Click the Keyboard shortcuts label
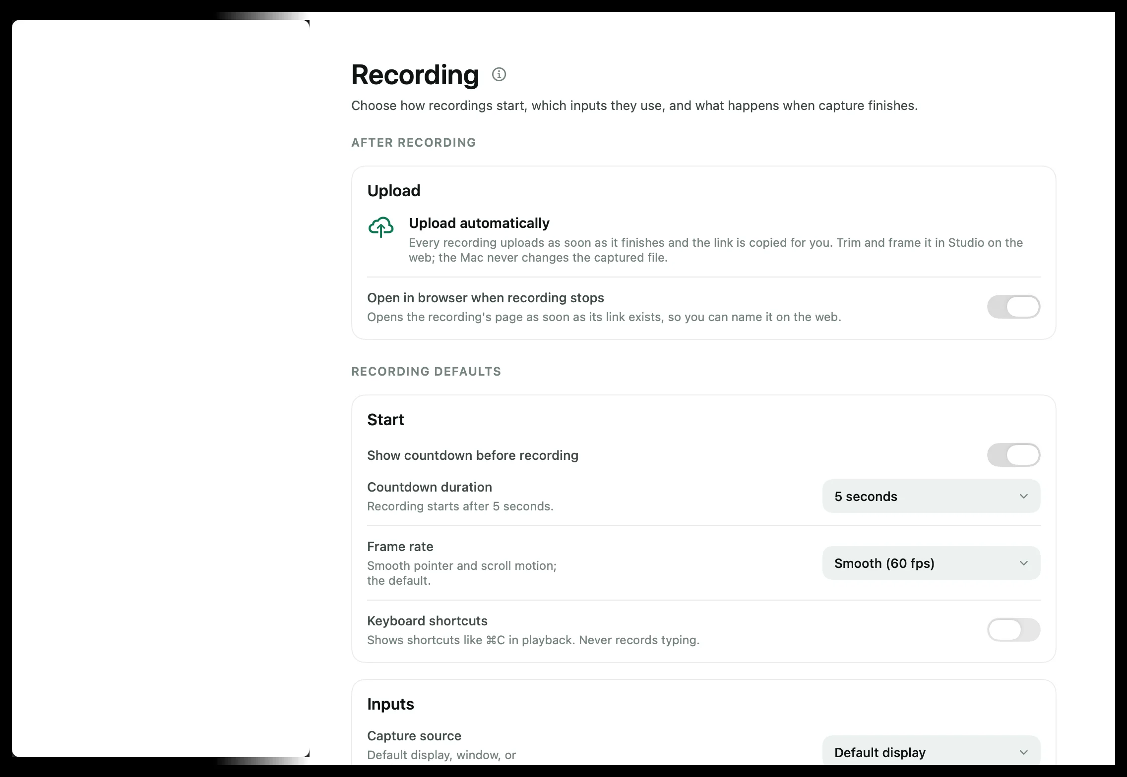The height and width of the screenshot is (777, 1127). [x=427, y=621]
